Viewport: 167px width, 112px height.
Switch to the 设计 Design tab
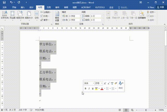(31, 7)
